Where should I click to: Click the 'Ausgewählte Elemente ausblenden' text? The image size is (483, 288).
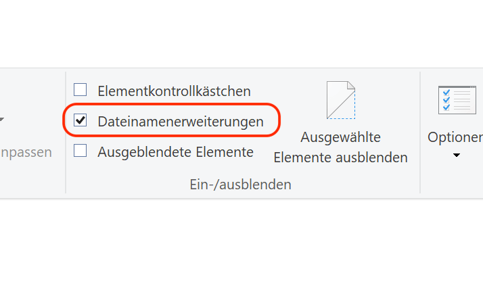341,147
